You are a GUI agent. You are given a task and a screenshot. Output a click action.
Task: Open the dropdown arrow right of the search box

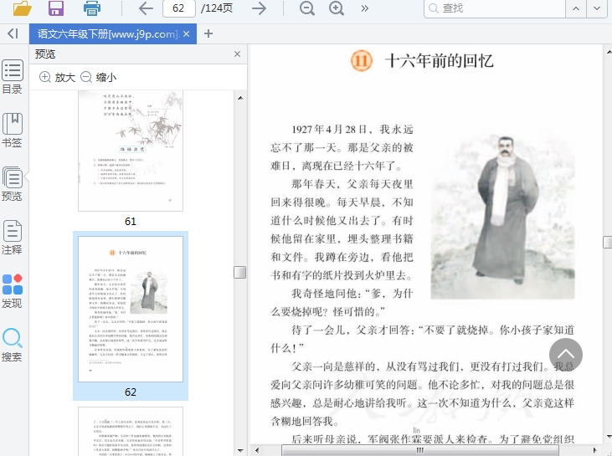(596, 8)
